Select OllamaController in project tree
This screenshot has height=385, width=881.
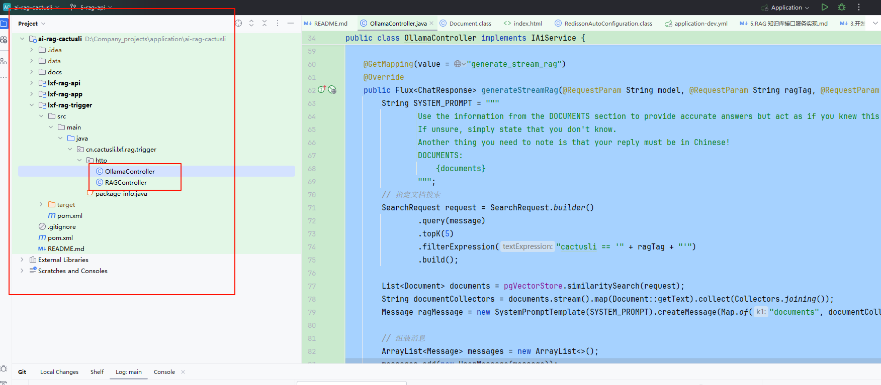[130, 171]
